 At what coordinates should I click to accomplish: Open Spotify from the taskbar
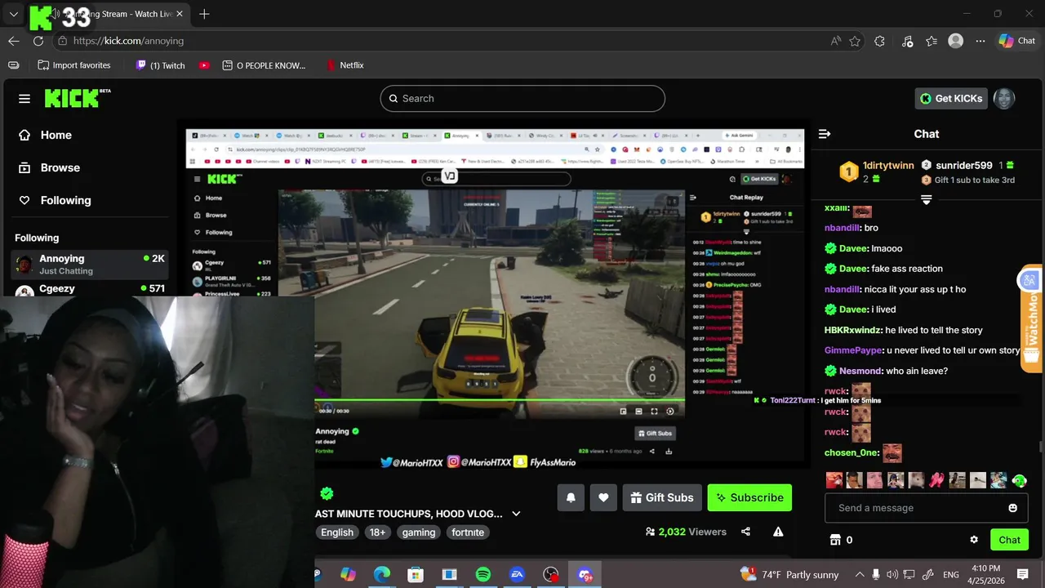pos(483,575)
